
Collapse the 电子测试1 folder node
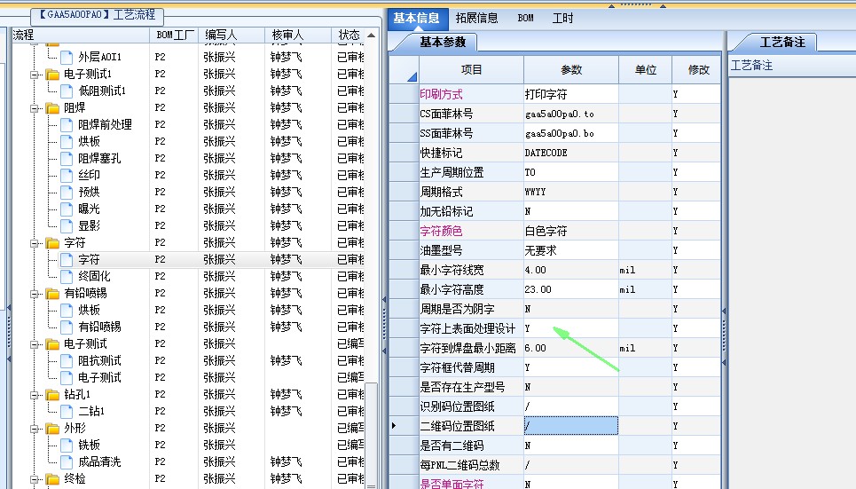pos(35,75)
